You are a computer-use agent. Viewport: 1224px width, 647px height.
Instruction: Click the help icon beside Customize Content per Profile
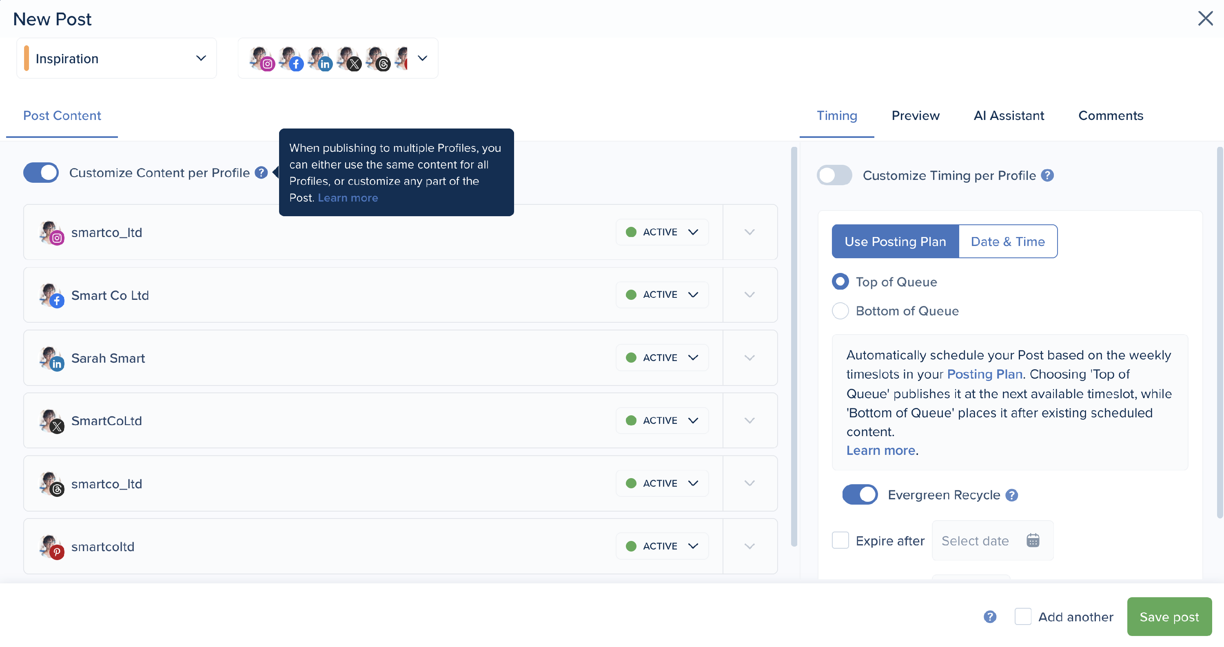(261, 173)
